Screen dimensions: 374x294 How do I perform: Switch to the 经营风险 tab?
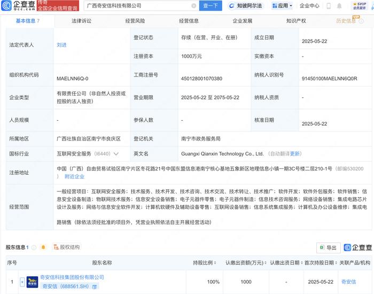tap(135, 21)
